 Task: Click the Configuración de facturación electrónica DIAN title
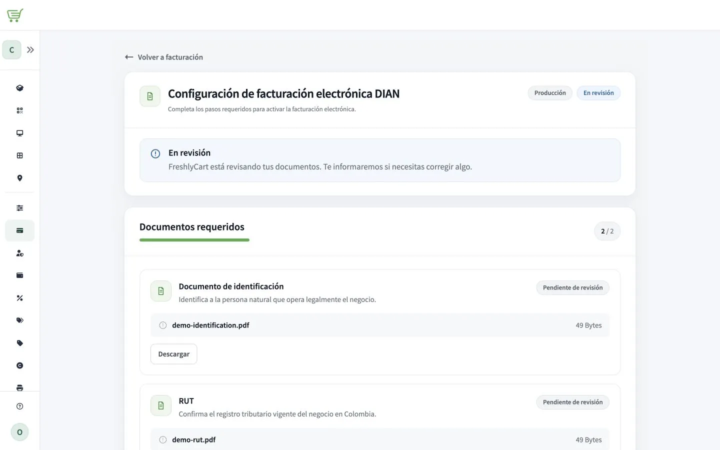pyautogui.click(x=283, y=94)
